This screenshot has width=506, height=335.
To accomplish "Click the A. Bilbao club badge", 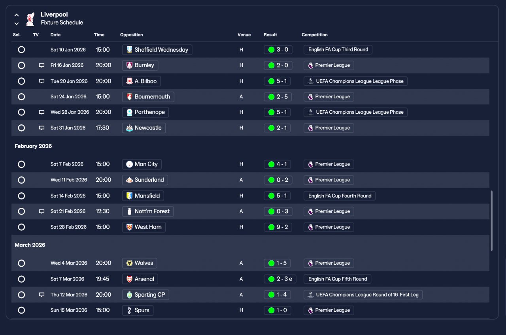I will point(129,81).
